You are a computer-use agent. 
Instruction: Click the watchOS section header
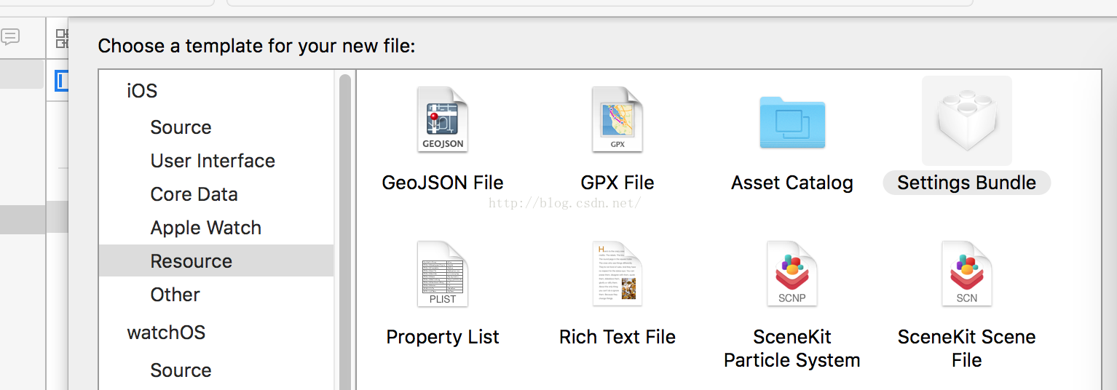(x=166, y=333)
